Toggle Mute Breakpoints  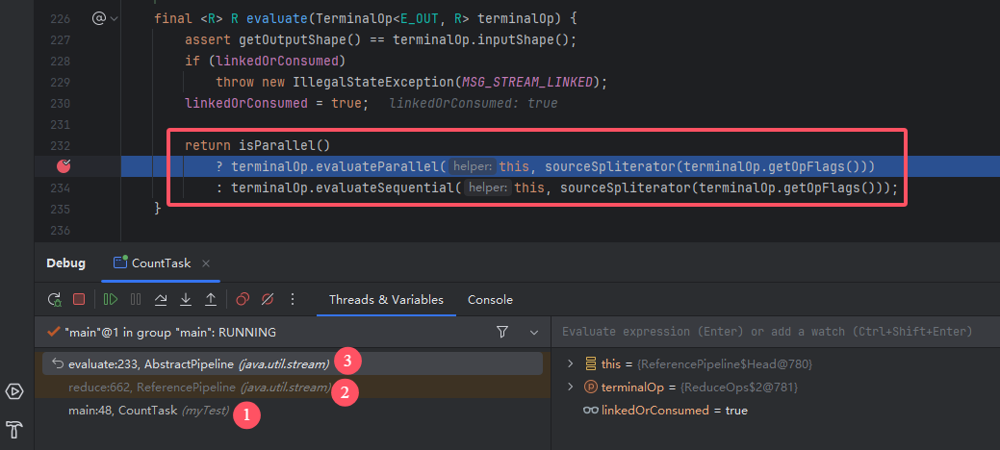(x=269, y=299)
